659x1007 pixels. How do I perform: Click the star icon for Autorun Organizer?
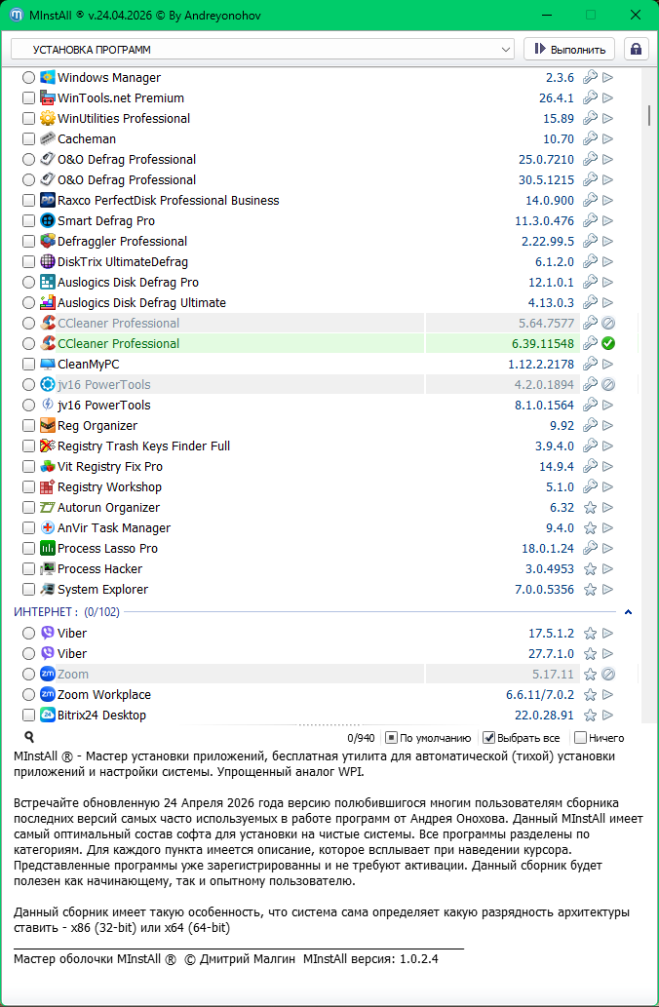pos(590,508)
